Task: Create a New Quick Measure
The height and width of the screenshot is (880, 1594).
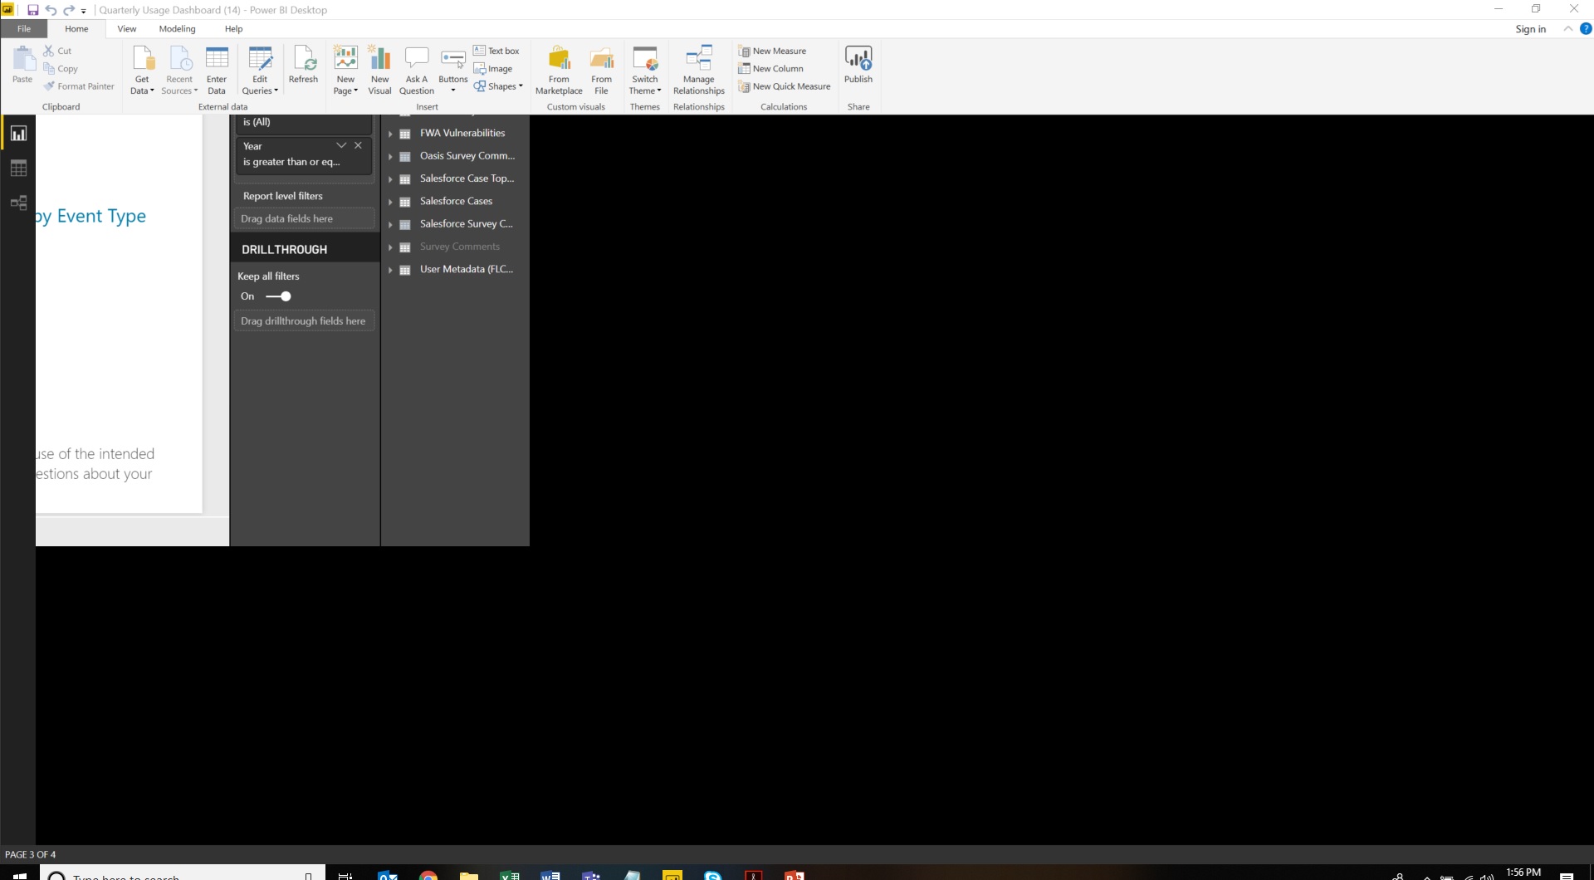Action: [x=785, y=86]
